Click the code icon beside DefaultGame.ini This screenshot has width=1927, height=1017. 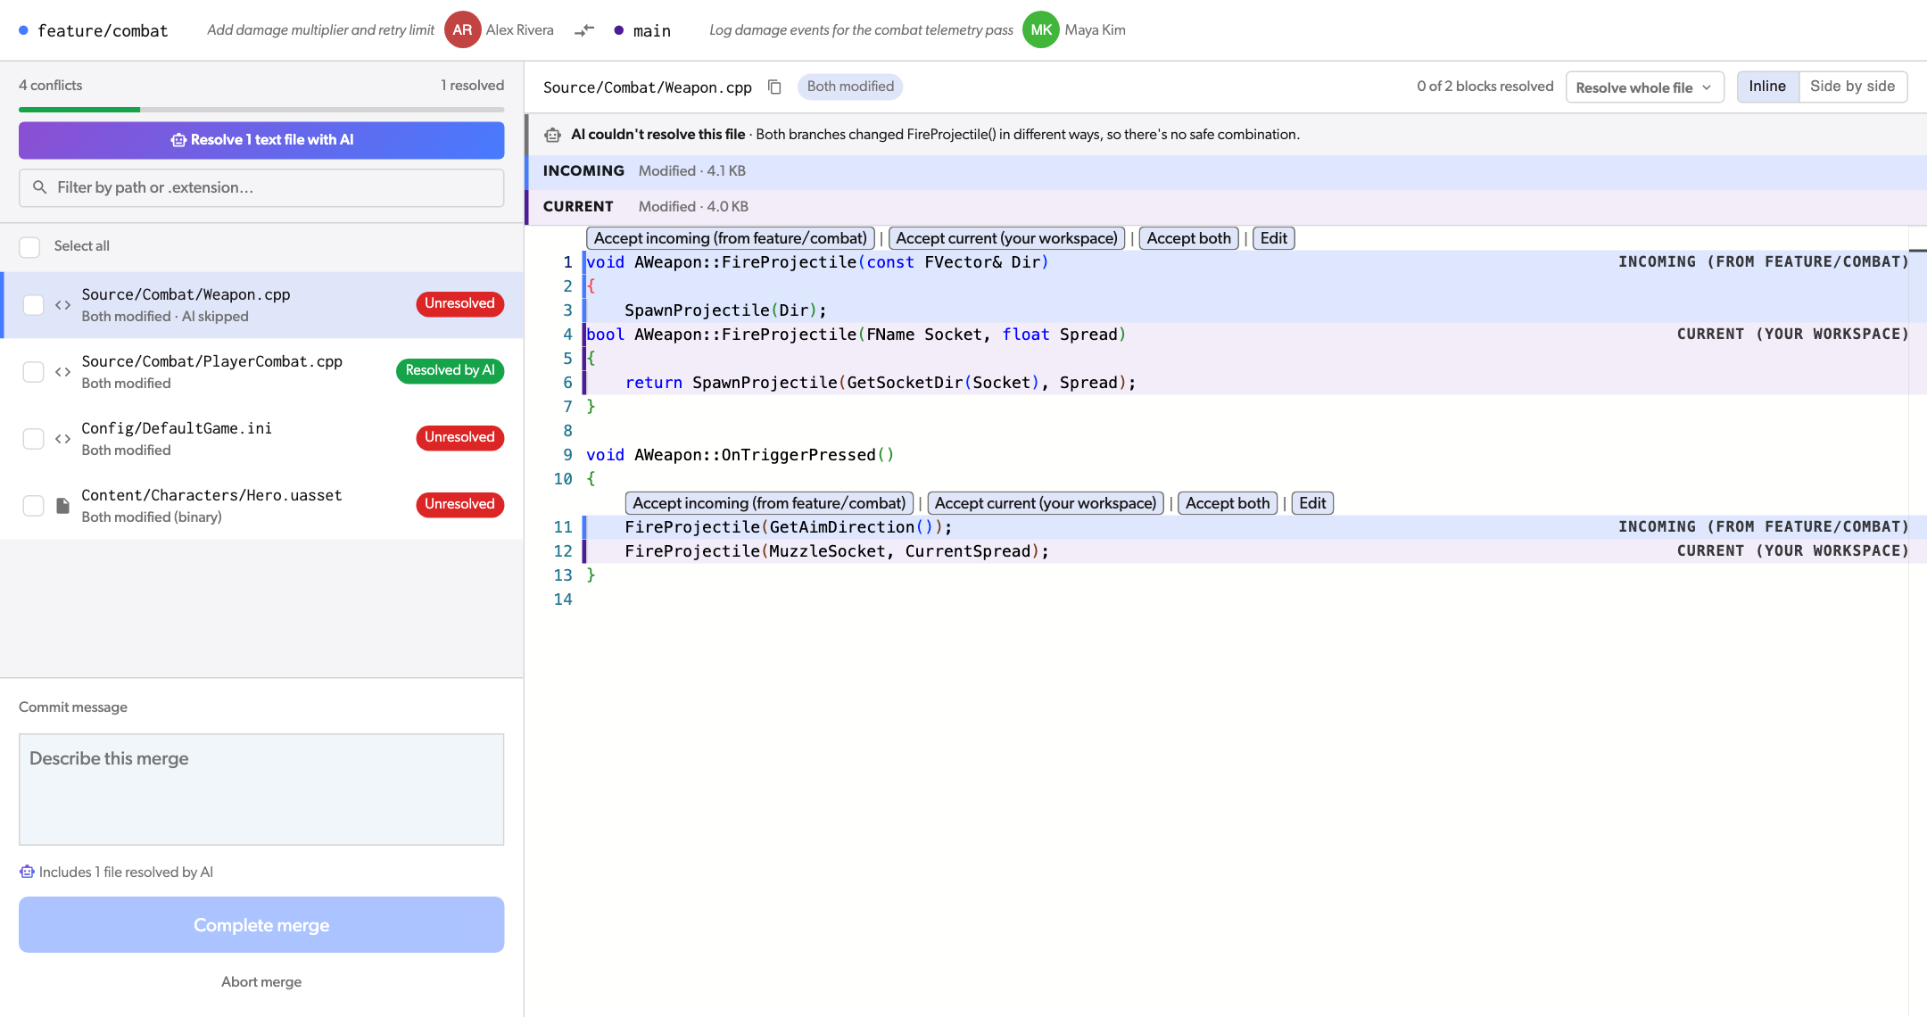[62, 439]
